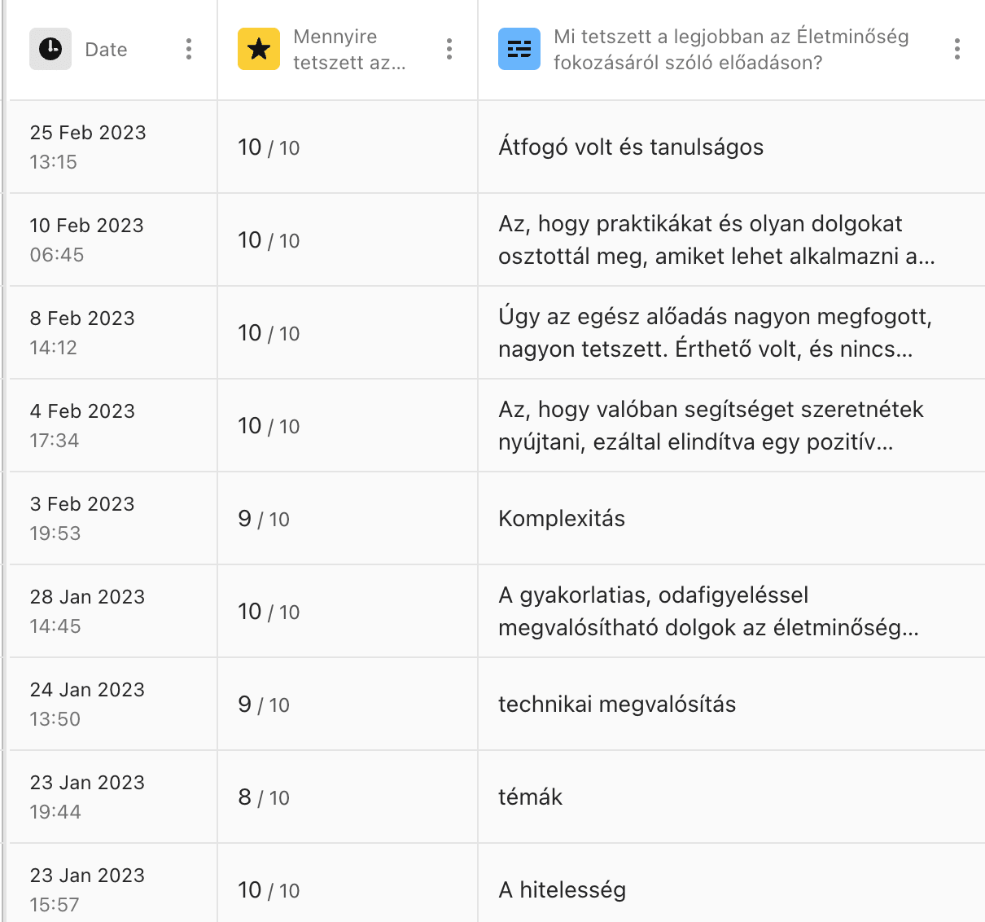Select the Mennyire tetszett az... column header text
The image size is (985, 922).
click(x=349, y=50)
